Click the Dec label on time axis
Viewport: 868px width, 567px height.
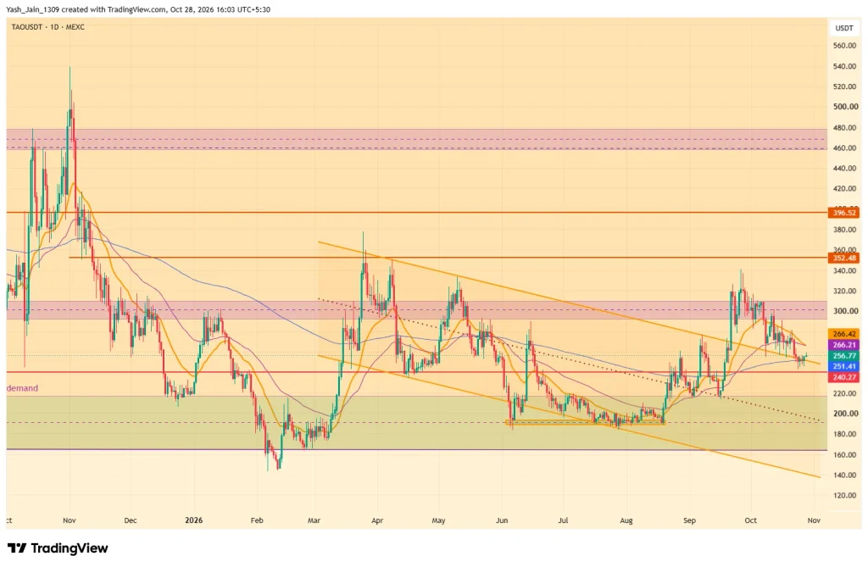tap(130, 520)
